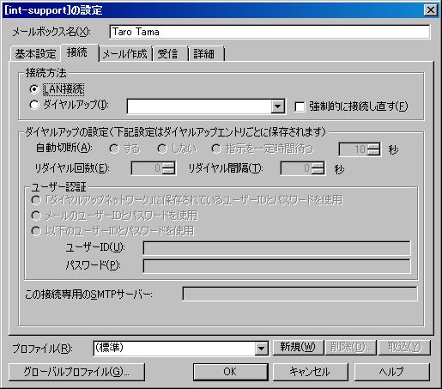Click the キャンセル button
The width and height of the screenshot is (442, 389).
pyautogui.click(x=310, y=372)
